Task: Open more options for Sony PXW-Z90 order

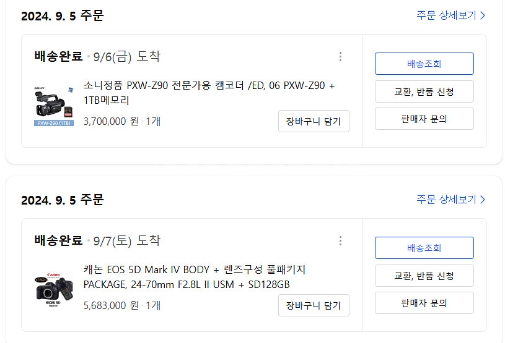Action: (x=340, y=57)
